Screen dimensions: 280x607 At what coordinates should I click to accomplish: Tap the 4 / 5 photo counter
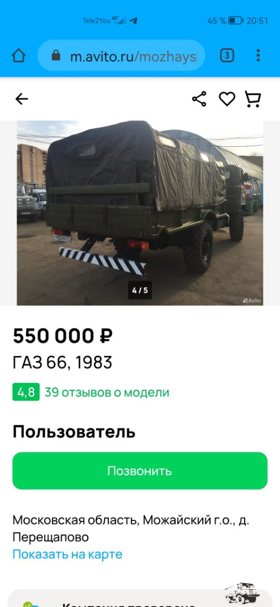pos(140,290)
